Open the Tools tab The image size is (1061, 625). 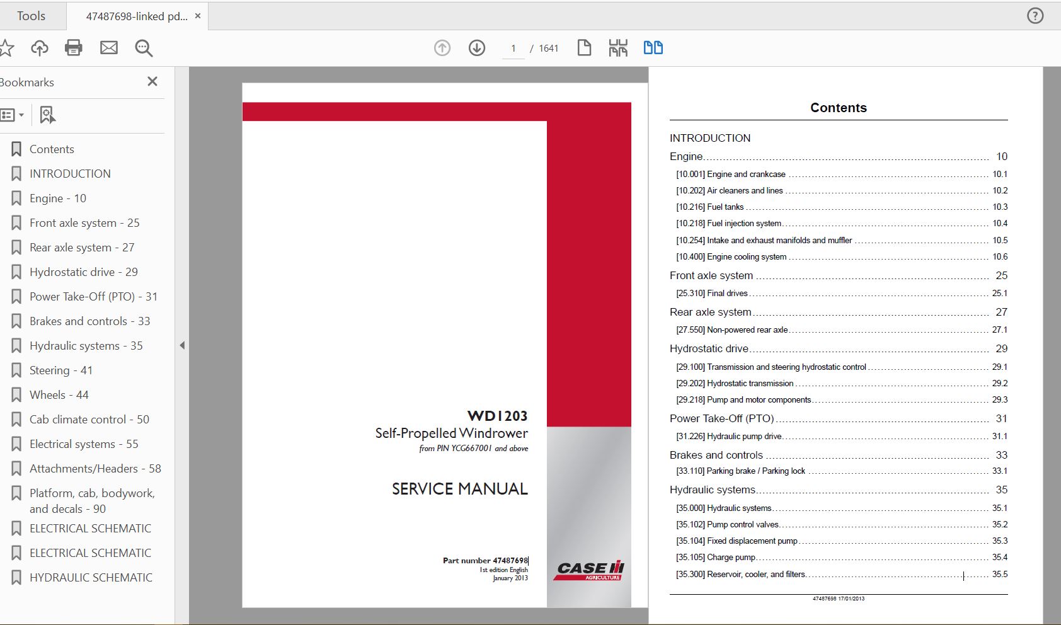point(31,16)
